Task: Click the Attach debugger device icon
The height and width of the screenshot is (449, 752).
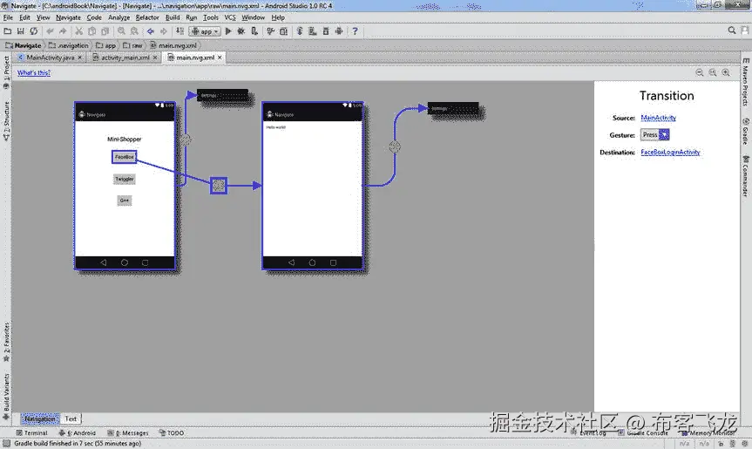Action: (254, 31)
